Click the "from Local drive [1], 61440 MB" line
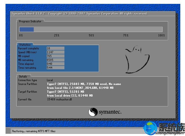Screen dimensions: 185x136 click(x=70, y=95)
